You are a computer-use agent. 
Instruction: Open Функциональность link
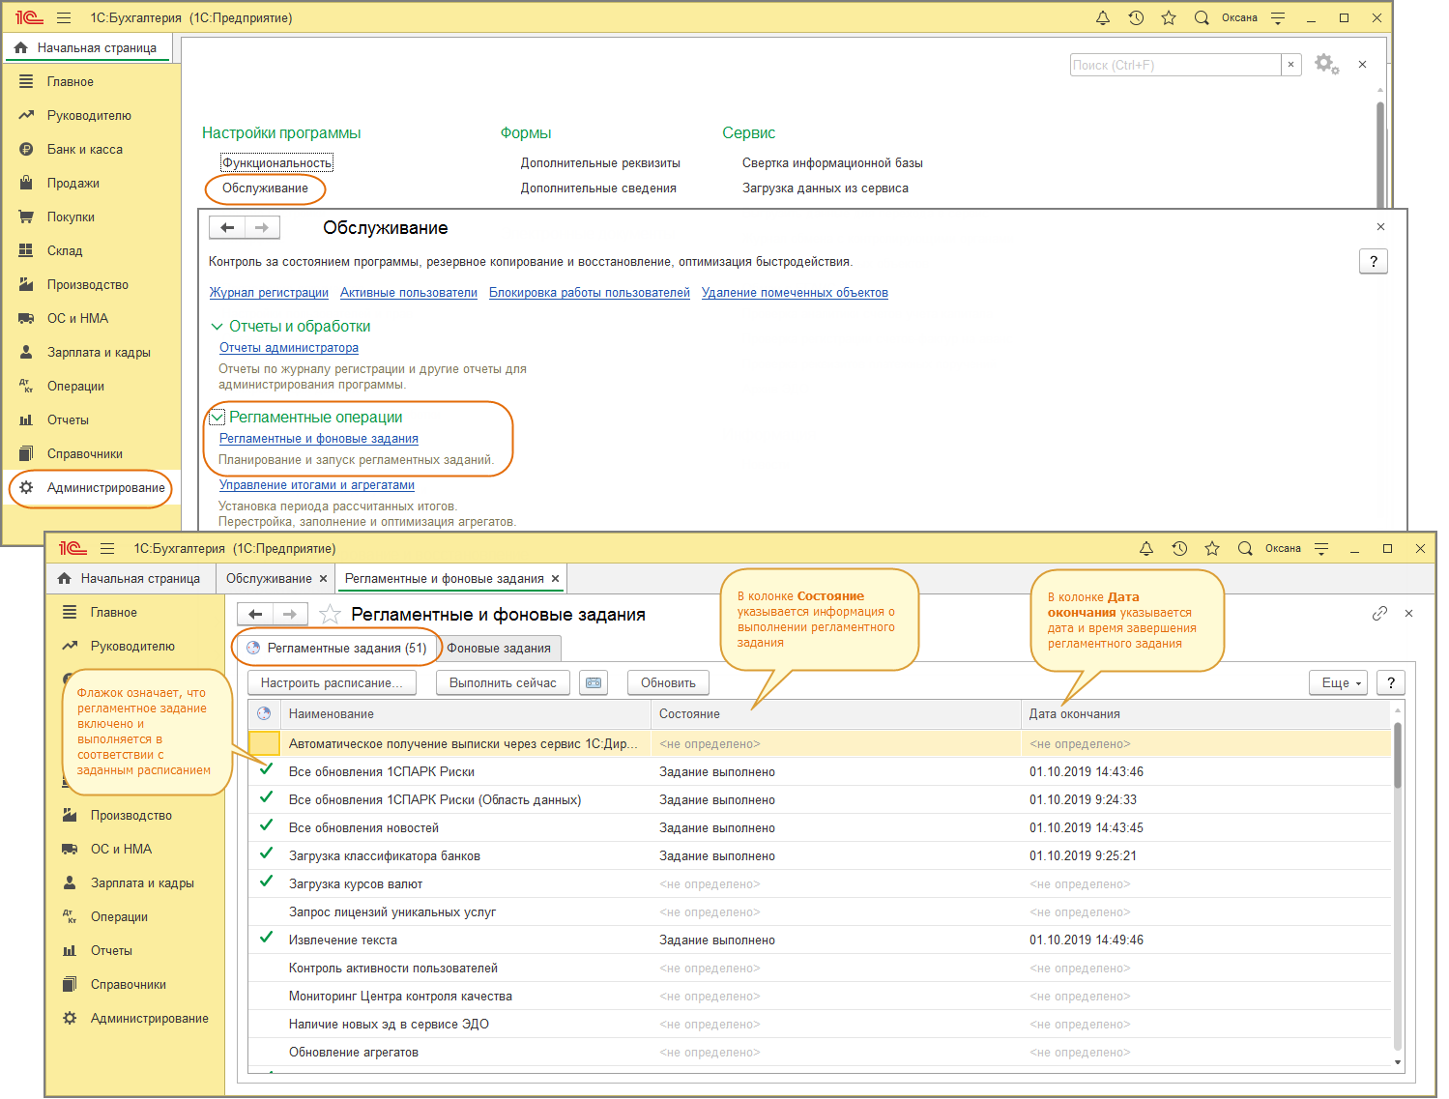(x=276, y=163)
